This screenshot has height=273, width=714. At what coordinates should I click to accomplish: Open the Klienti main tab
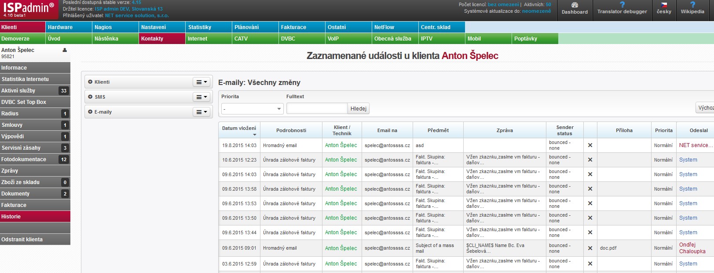point(22,27)
